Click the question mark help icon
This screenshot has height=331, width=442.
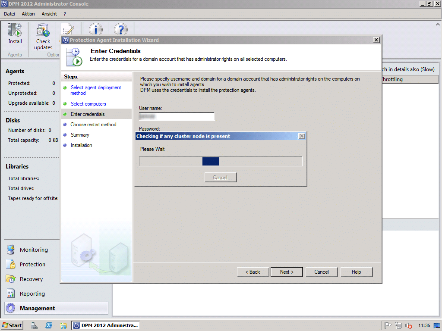(x=121, y=29)
